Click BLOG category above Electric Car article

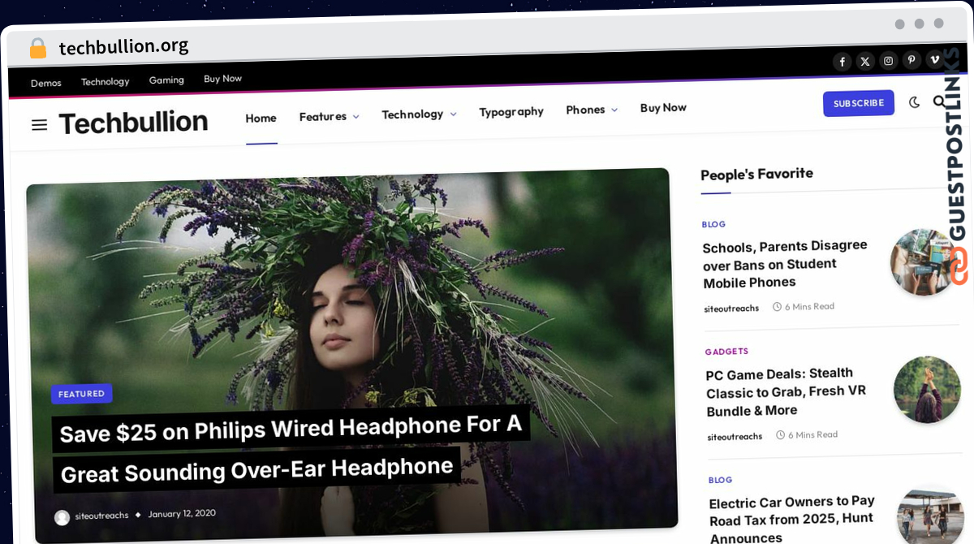(720, 480)
